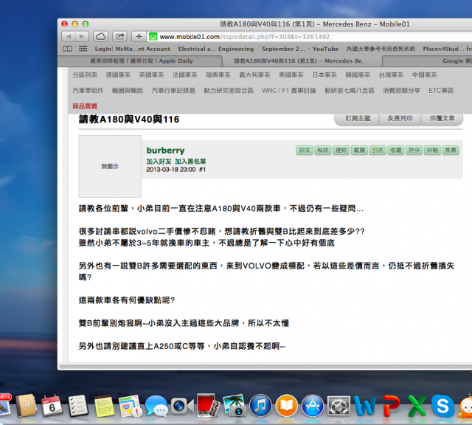This screenshot has height=425, width=472.
Task: Click green 回文 button on post
Action: (x=305, y=150)
